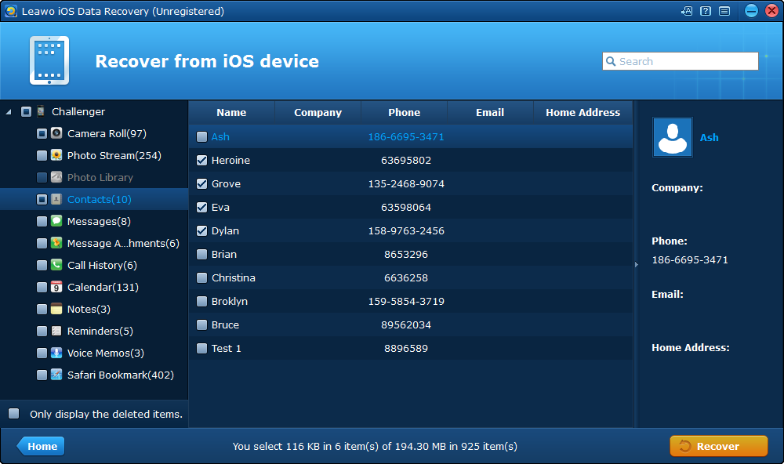Click the Ash contact avatar picture
The width and height of the screenshot is (784, 464).
pos(673,137)
